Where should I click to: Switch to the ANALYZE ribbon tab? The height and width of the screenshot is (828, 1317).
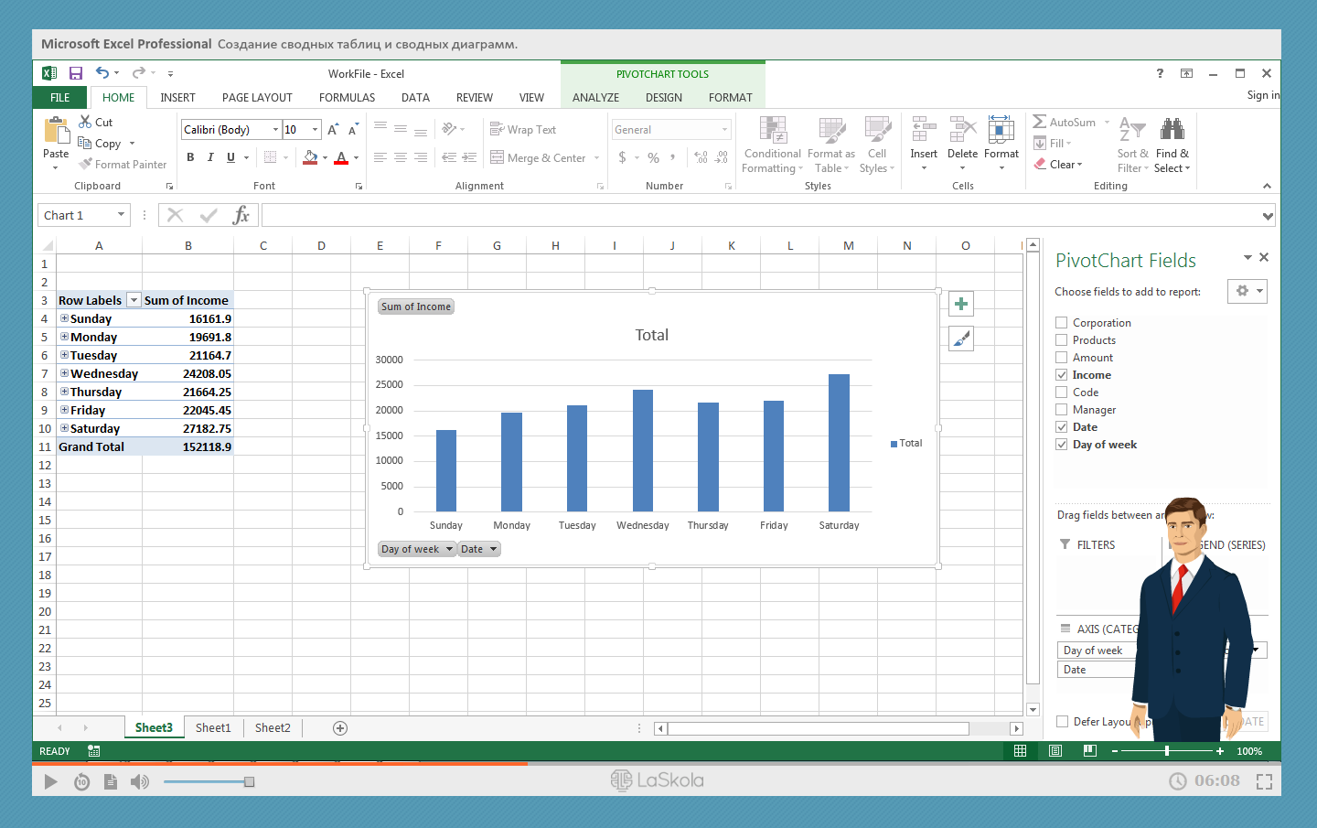[x=595, y=98]
